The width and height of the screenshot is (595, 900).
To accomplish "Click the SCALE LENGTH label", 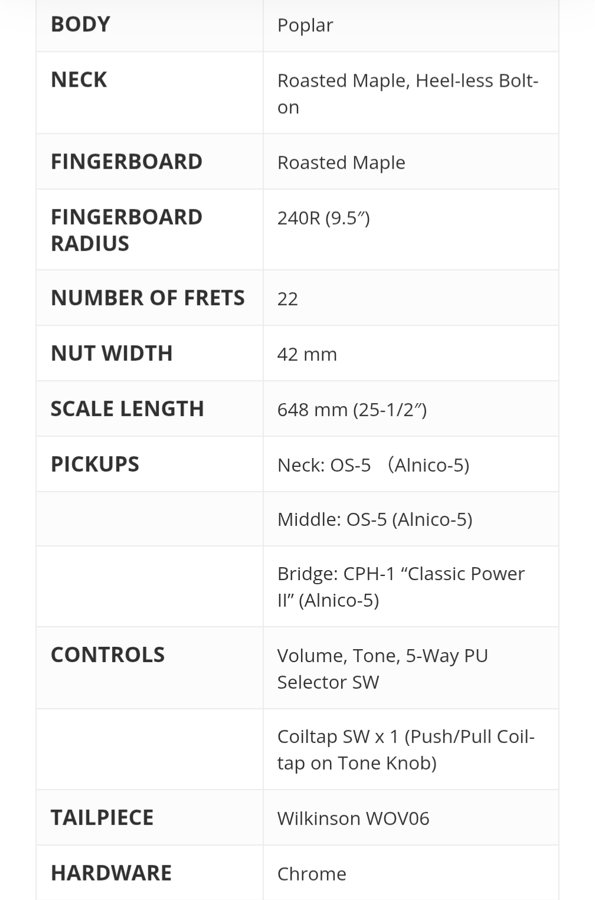I will tap(127, 409).
